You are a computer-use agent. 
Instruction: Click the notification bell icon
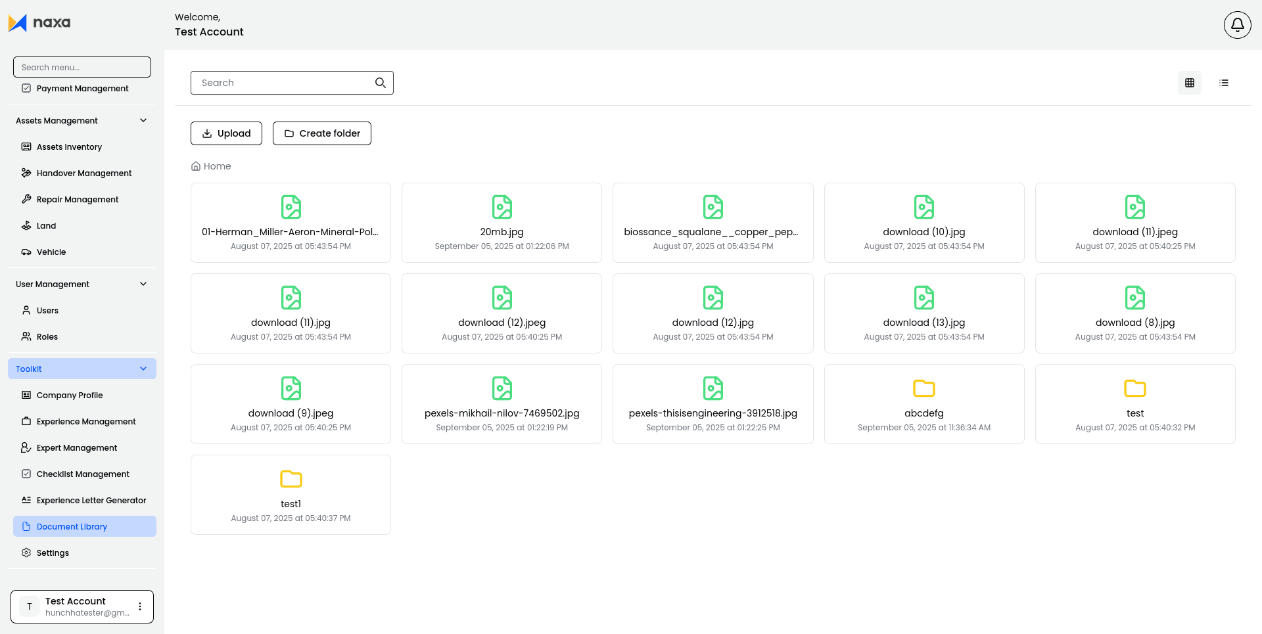click(1237, 24)
